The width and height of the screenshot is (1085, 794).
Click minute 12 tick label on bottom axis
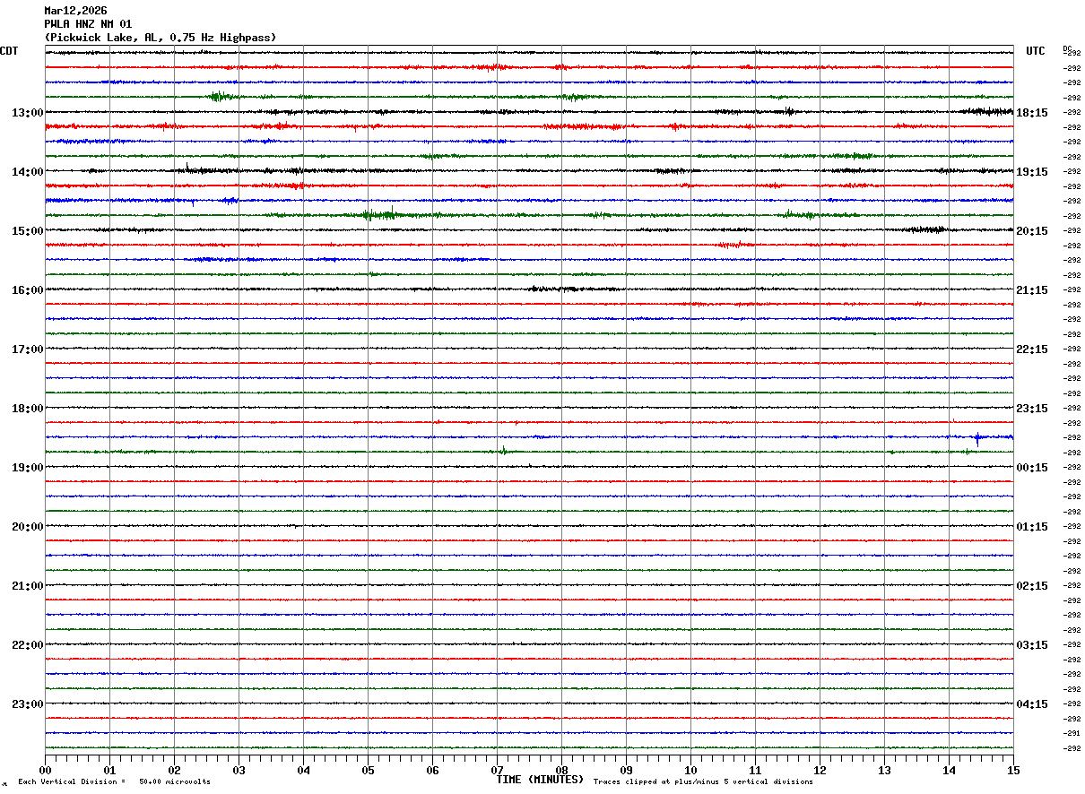click(820, 770)
